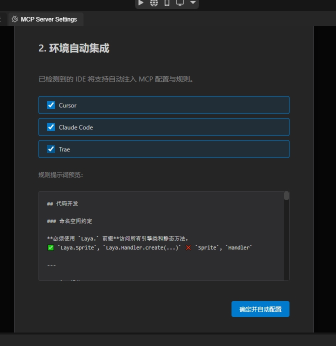The image size is (336, 346).
Task: Uncheck the Cursor checkbox
Action: pos(51,105)
